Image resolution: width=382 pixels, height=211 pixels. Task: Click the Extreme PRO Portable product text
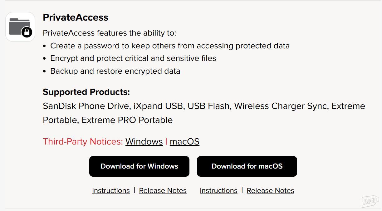pos(127,120)
